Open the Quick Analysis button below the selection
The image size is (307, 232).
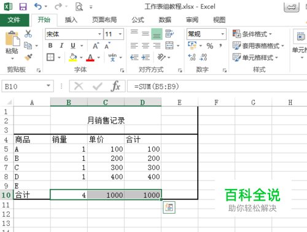(169, 207)
